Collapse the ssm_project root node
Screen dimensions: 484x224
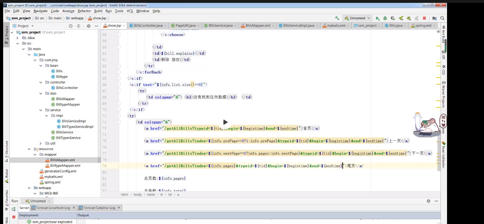click(x=12, y=32)
